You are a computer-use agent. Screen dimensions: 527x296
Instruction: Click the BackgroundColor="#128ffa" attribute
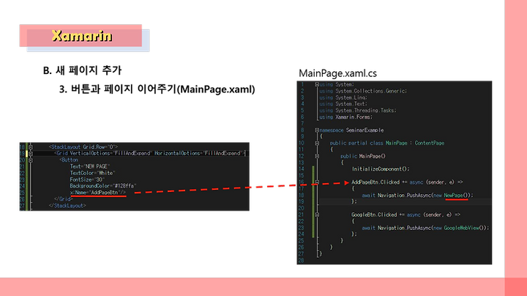(103, 185)
